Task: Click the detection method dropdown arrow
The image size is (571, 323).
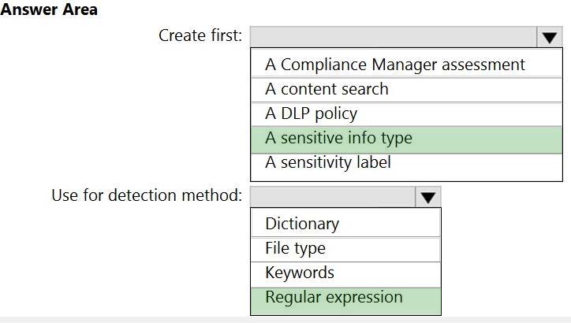Action: tap(428, 197)
